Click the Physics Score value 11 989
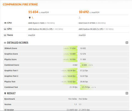This screenshot has width=132, height=111. pyautogui.click(x=83, y=59)
